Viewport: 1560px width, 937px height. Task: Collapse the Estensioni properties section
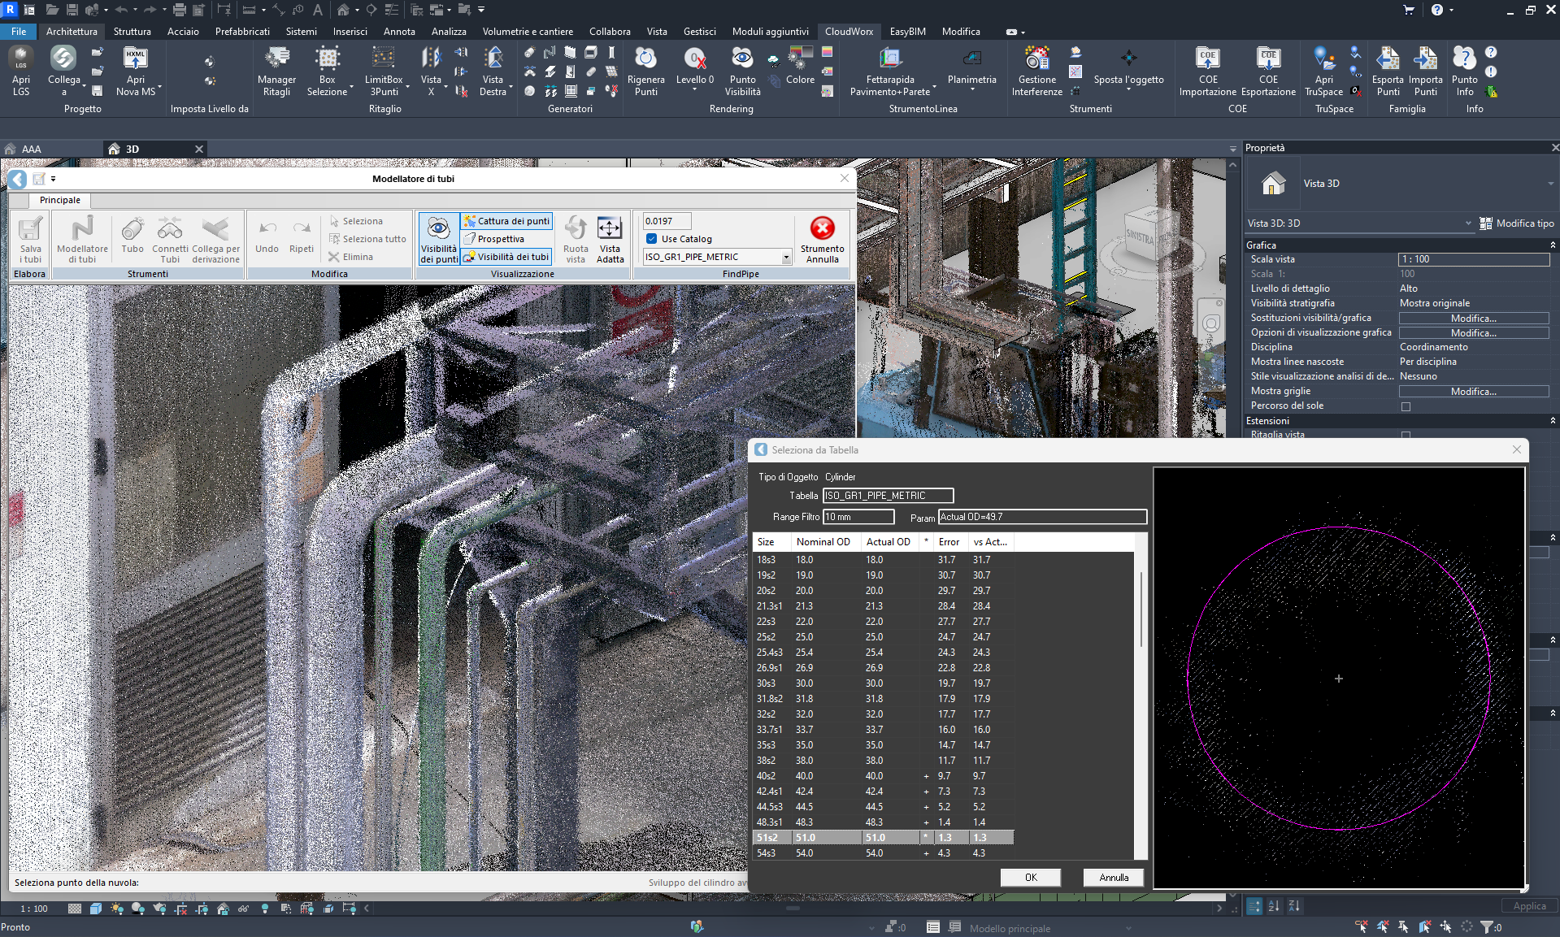click(x=1553, y=420)
